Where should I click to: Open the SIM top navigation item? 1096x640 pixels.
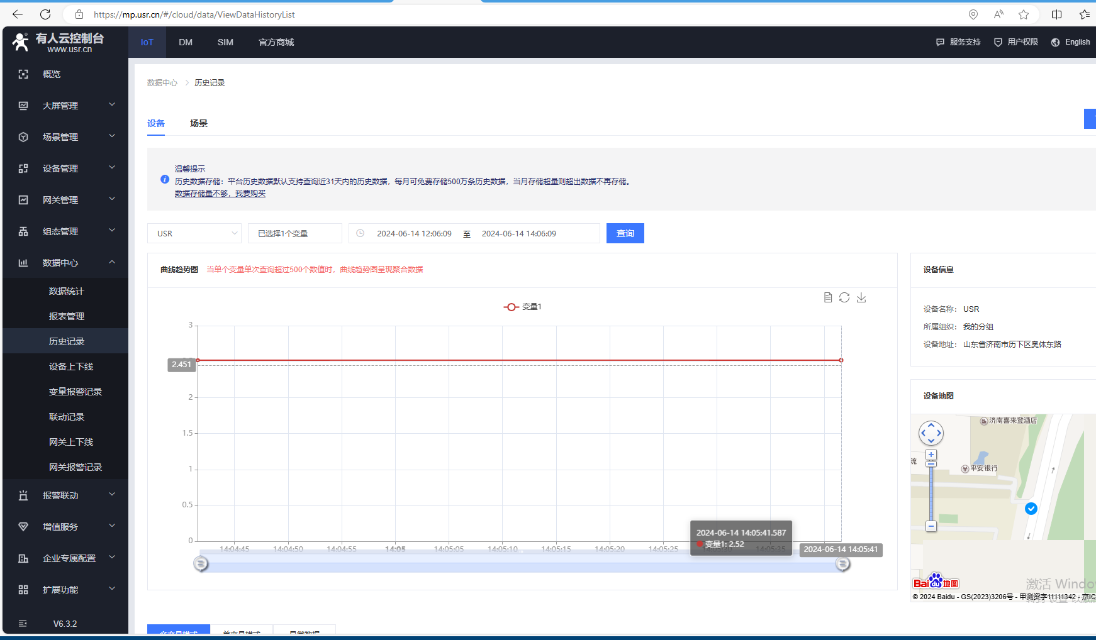pyautogui.click(x=225, y=42)
